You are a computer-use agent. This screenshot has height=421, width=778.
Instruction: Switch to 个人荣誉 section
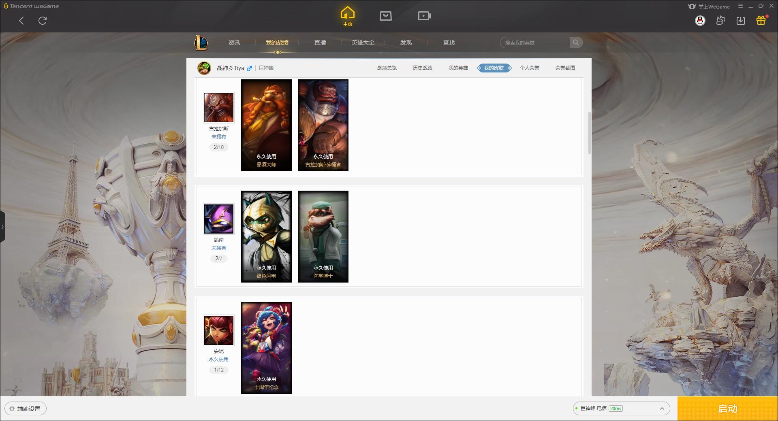[x=530, y=68]
